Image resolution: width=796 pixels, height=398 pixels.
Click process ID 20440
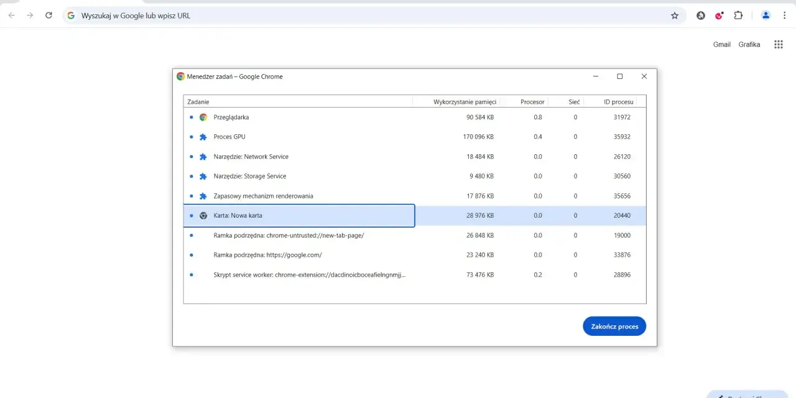[x=622, y=216]
